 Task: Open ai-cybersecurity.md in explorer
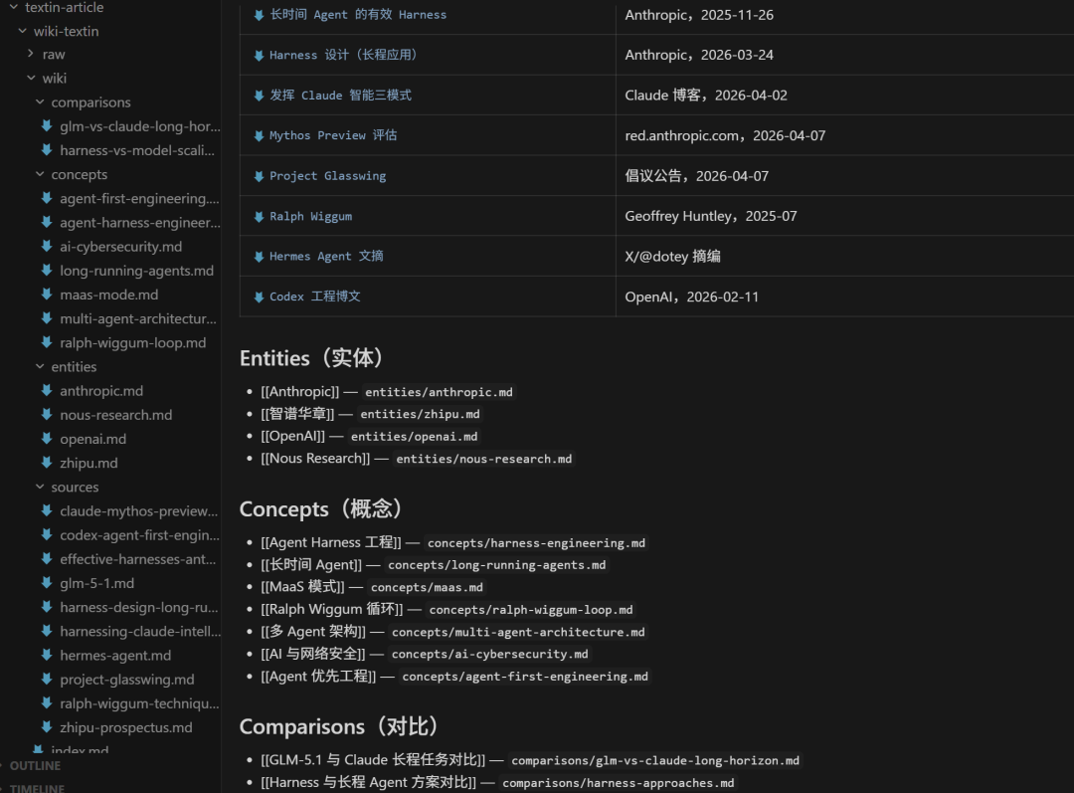(x=120, y=247)
